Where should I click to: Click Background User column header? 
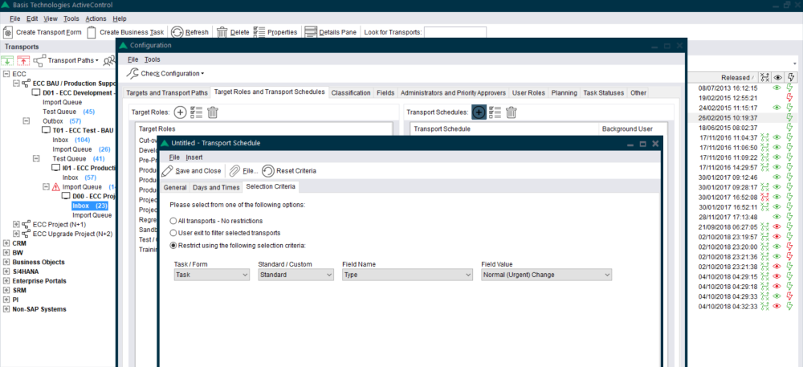click(633, 129)
